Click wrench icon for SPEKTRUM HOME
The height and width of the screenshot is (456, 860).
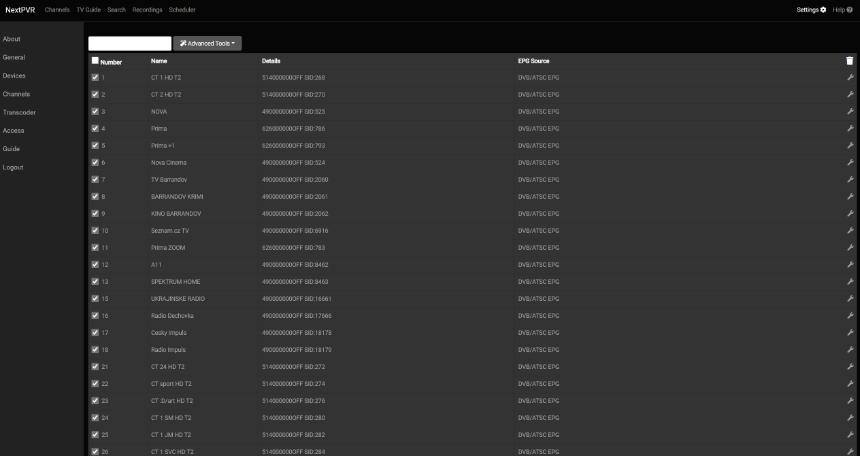pyautogui.click(x=850, y=282)
